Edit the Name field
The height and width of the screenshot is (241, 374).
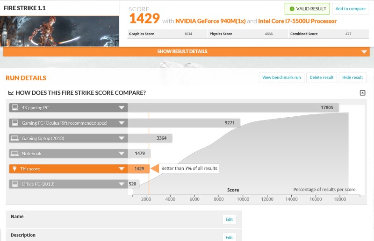(229, 220)
